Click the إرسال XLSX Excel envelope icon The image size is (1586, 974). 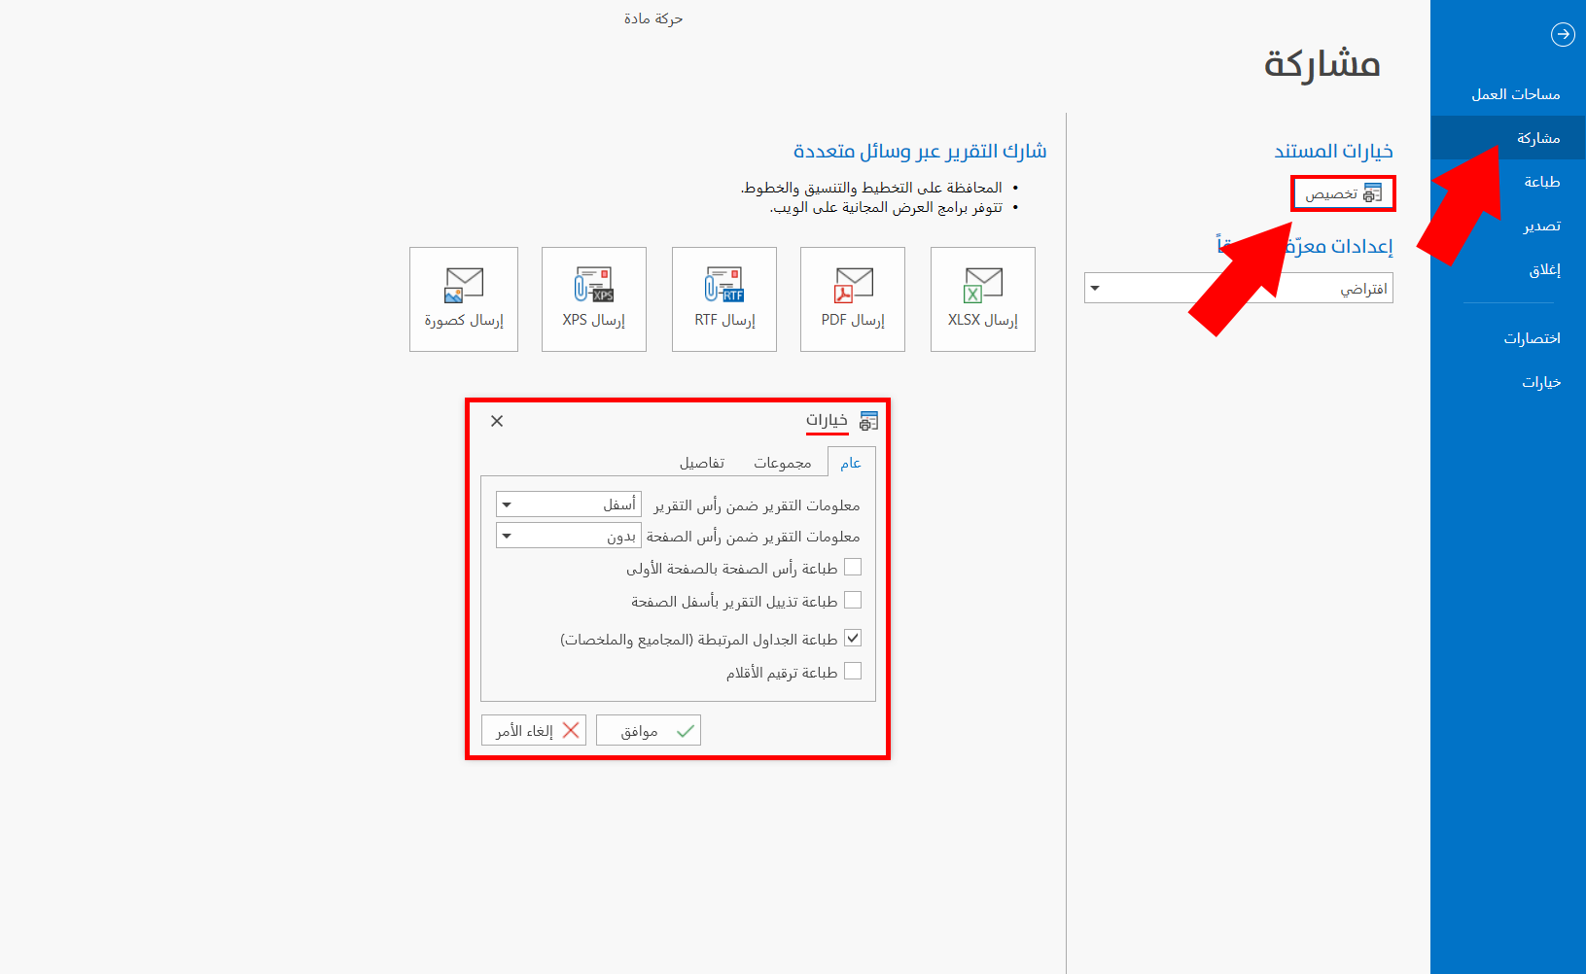coord(983,286)
